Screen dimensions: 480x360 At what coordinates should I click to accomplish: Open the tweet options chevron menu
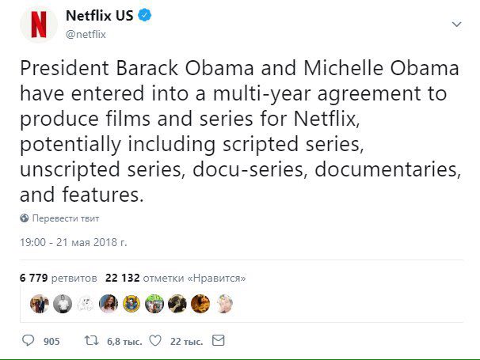pos(456,25)
